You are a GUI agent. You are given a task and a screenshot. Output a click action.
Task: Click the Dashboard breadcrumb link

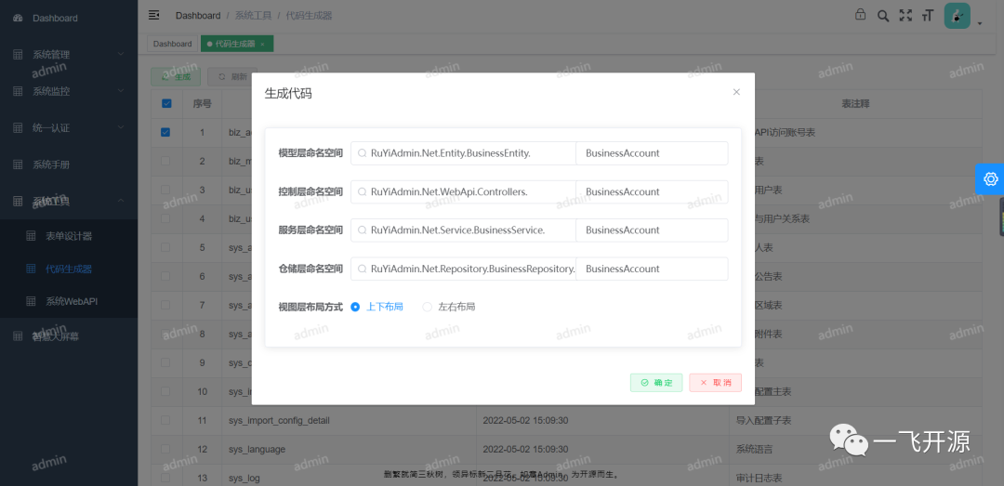tap(198, 16)
